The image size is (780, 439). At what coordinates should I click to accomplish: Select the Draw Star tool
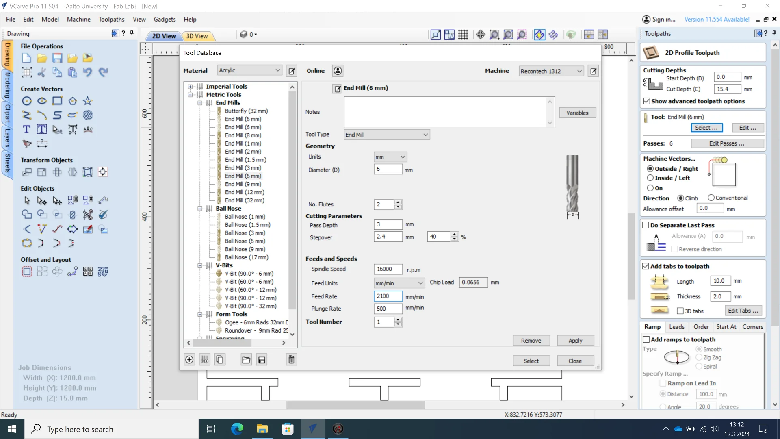point(88,101)
